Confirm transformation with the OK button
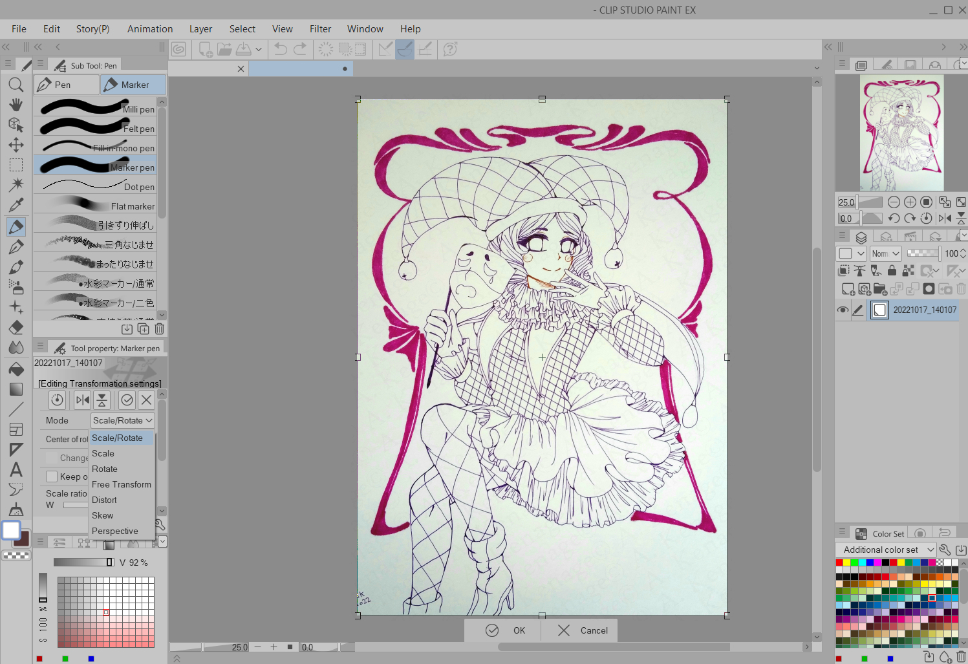The width and height of the screenshot is (968, 664). pos(506,630)
